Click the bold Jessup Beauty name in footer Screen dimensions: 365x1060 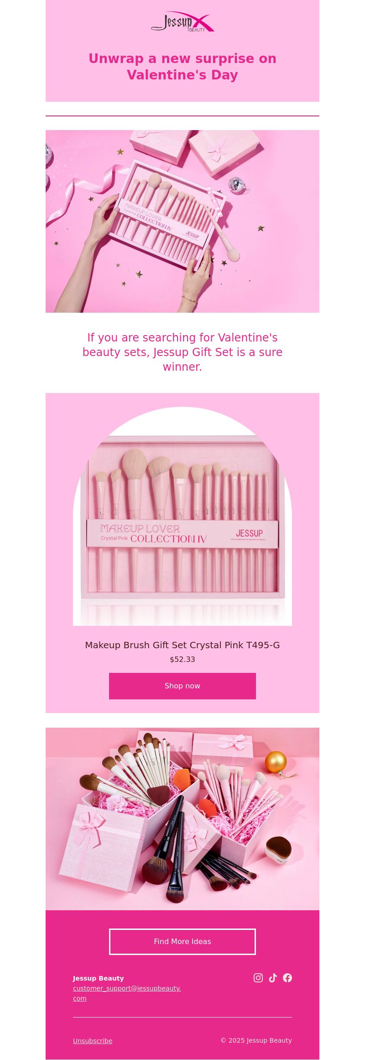[x=99, y=978]
